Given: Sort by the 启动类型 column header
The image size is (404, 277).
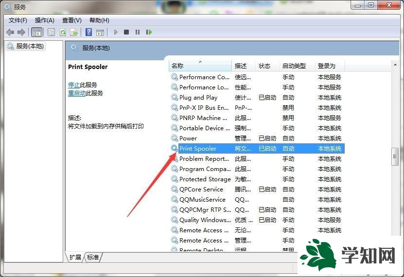Looking at the screenshot, I should pos(297,66).
